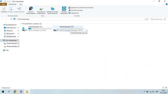Open the clock and date at 15:57
The height and width of the screenshot is (94, 168).
[163, 92]
